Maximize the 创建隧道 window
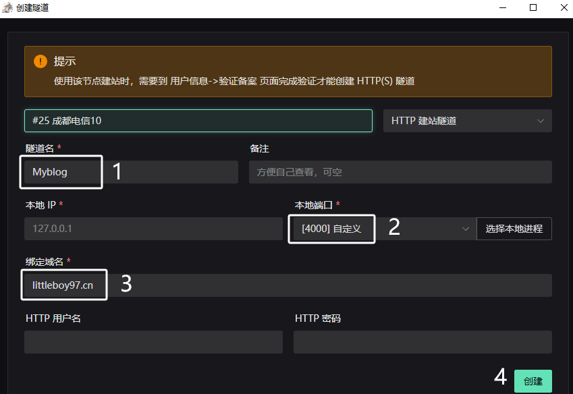The image size is (573, 394). tap(533, 7)
